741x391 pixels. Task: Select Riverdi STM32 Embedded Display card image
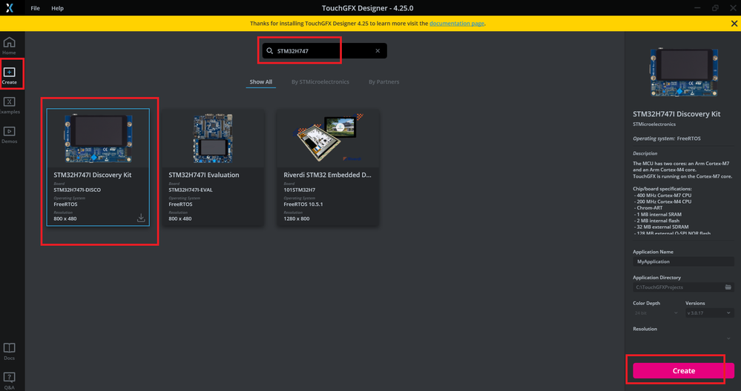coord(328,138)
